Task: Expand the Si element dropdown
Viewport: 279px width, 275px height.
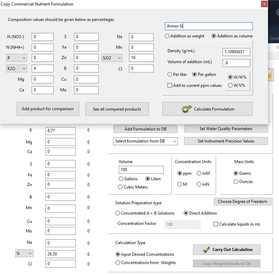Action: pos(24,253)
